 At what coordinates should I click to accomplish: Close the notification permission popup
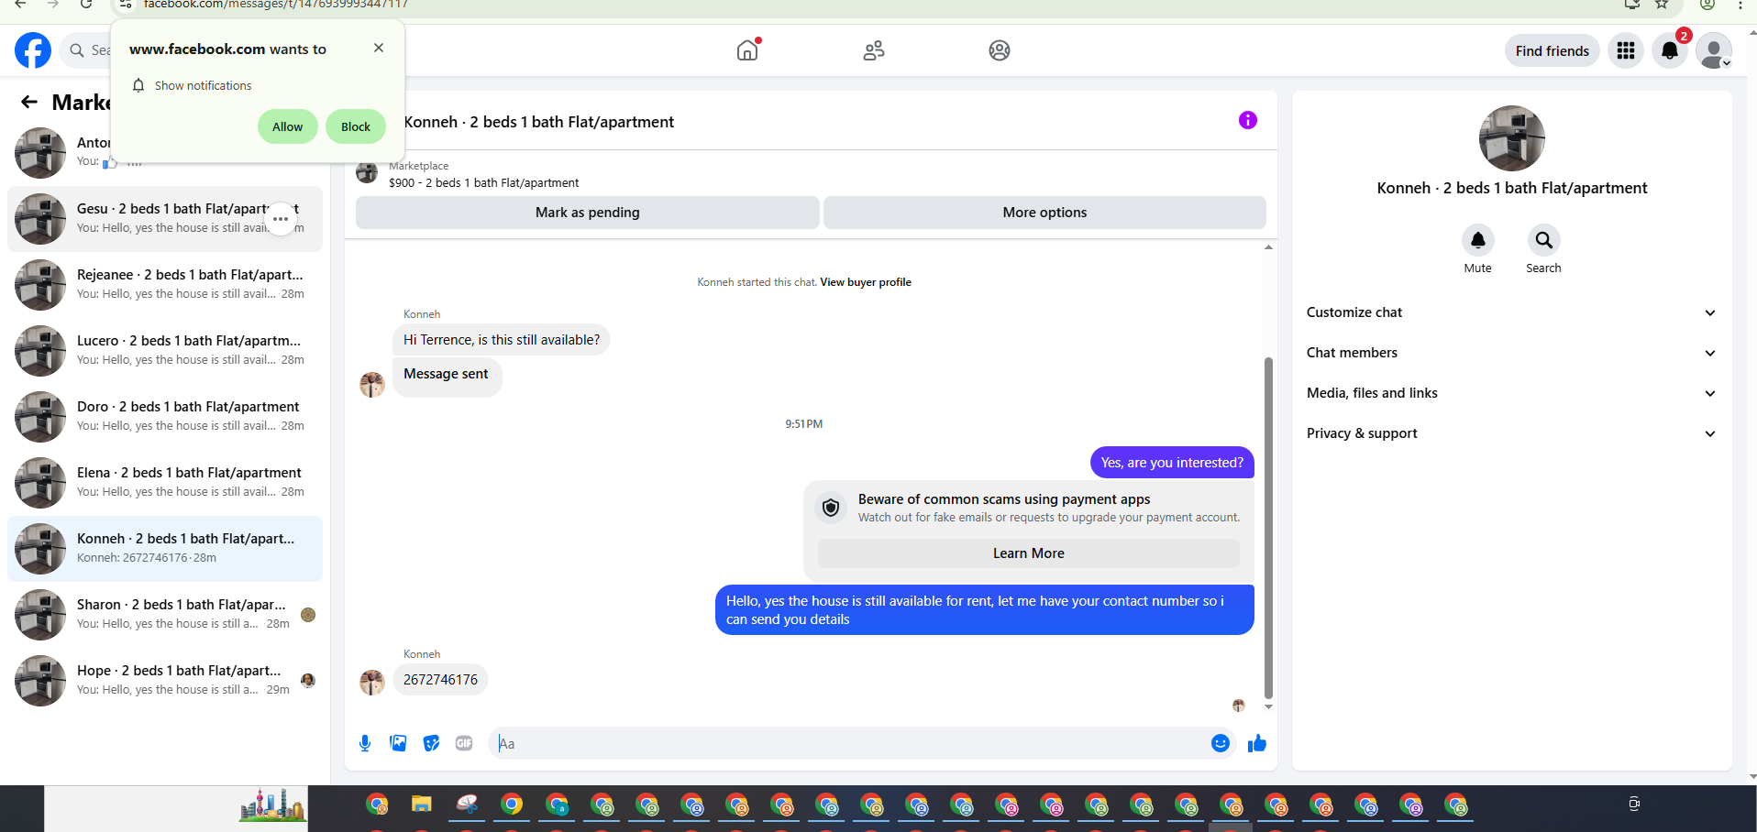379,48
